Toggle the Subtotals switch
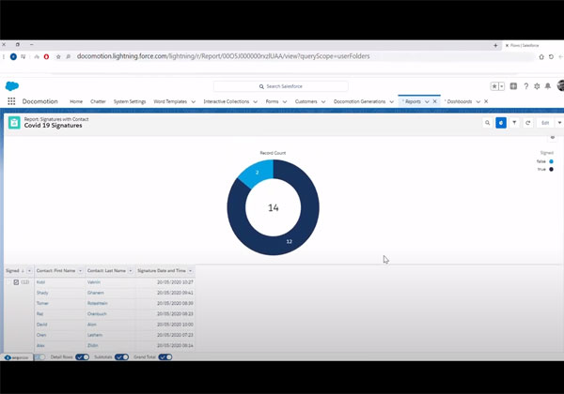564x394 pixels. coord(121,357)
